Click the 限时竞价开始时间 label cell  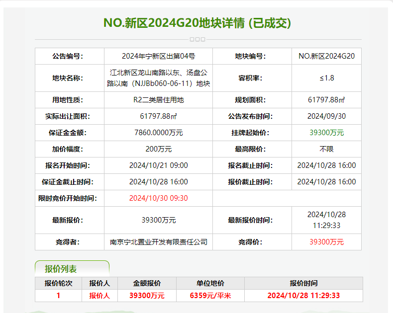coord(70,198)
